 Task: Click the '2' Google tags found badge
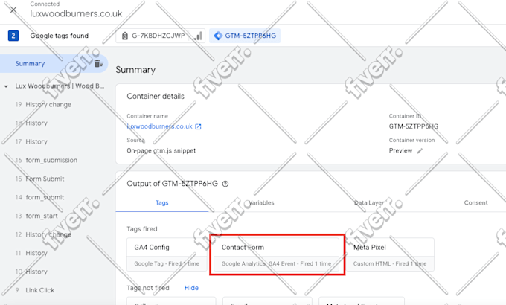[13, 36]
